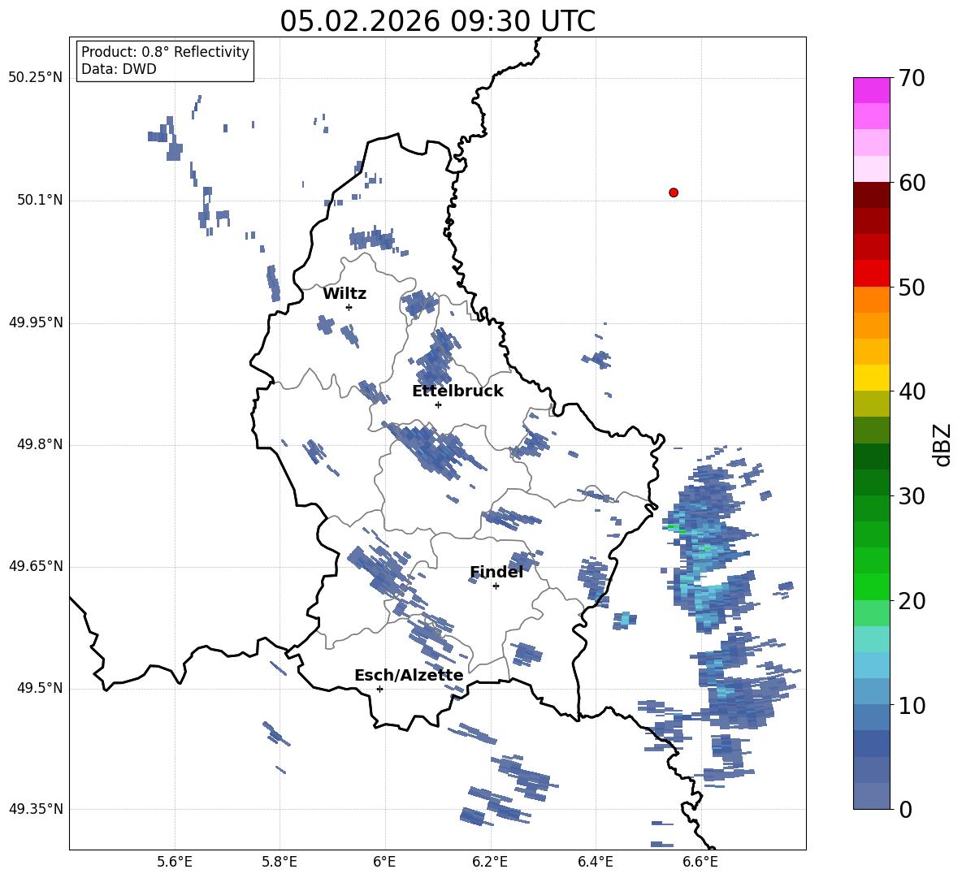Viewport: 962px width, 878px height.
Task: Click the red radar site marker dot
Action: point(674,192)
